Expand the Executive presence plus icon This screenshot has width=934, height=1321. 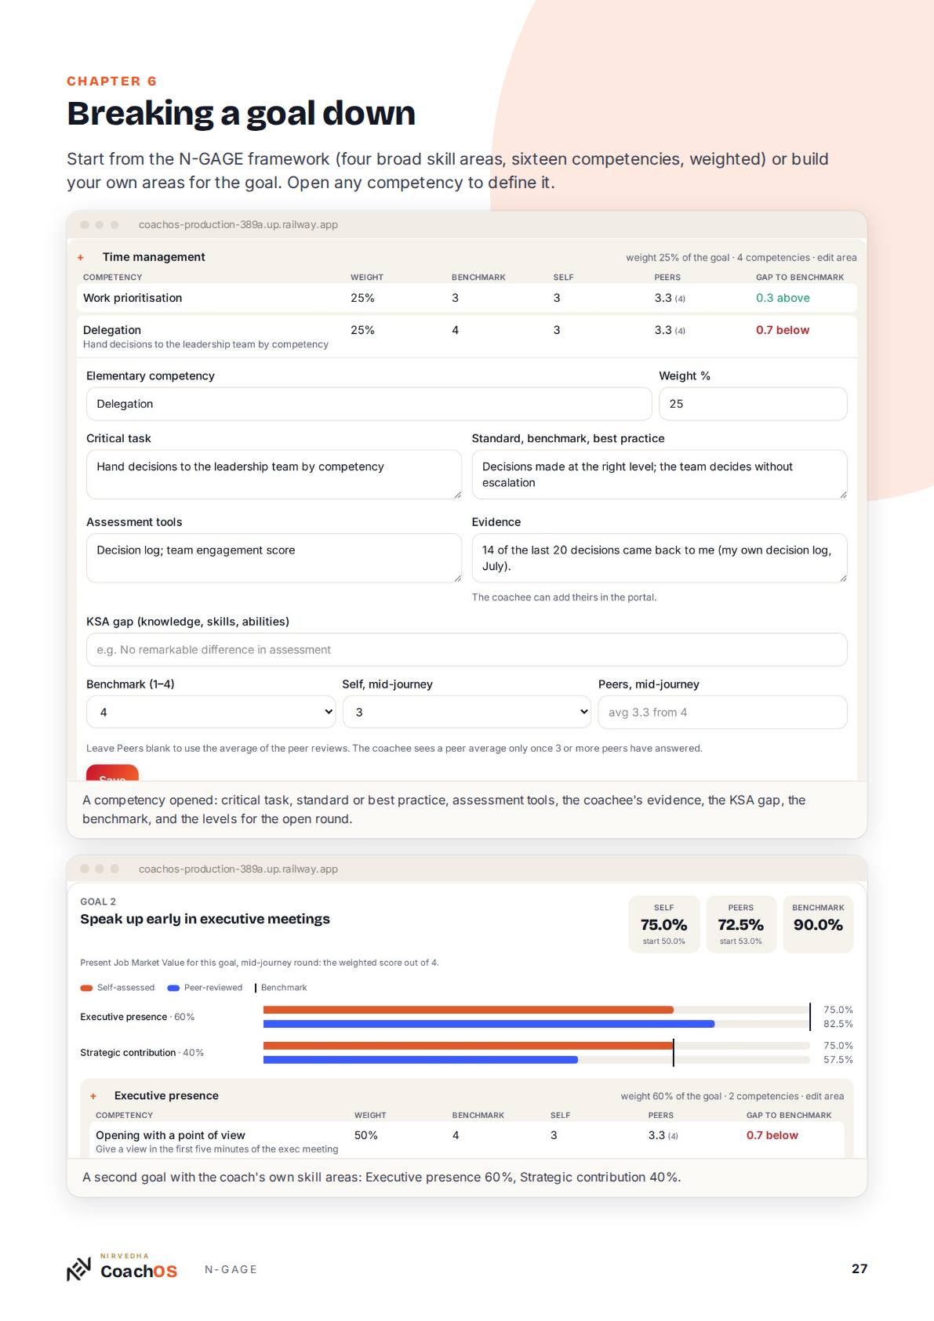93,1096
